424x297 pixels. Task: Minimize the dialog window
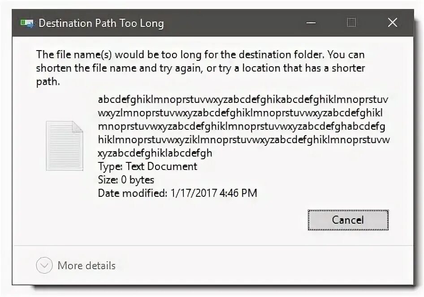click(x=310, y=23)
